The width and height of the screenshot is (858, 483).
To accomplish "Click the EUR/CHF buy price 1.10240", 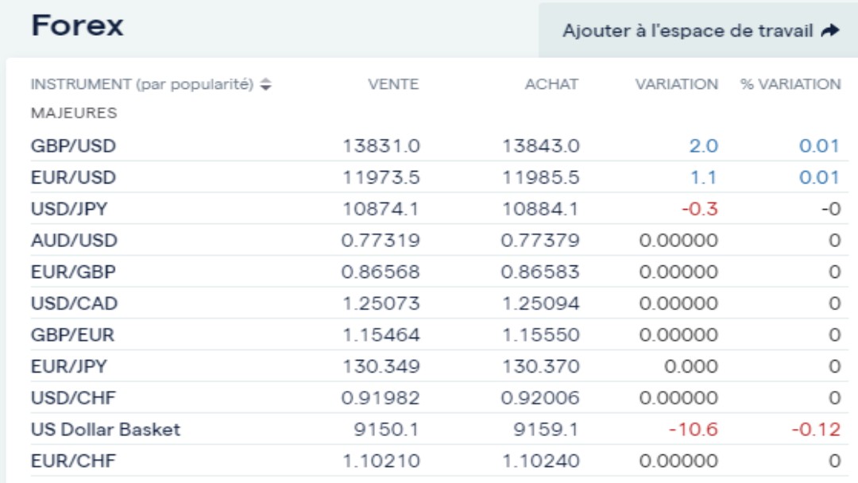I will pyautogui.click(x=540, y=461).
